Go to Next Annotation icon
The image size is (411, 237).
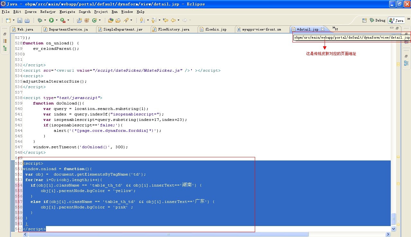(142, 20)
